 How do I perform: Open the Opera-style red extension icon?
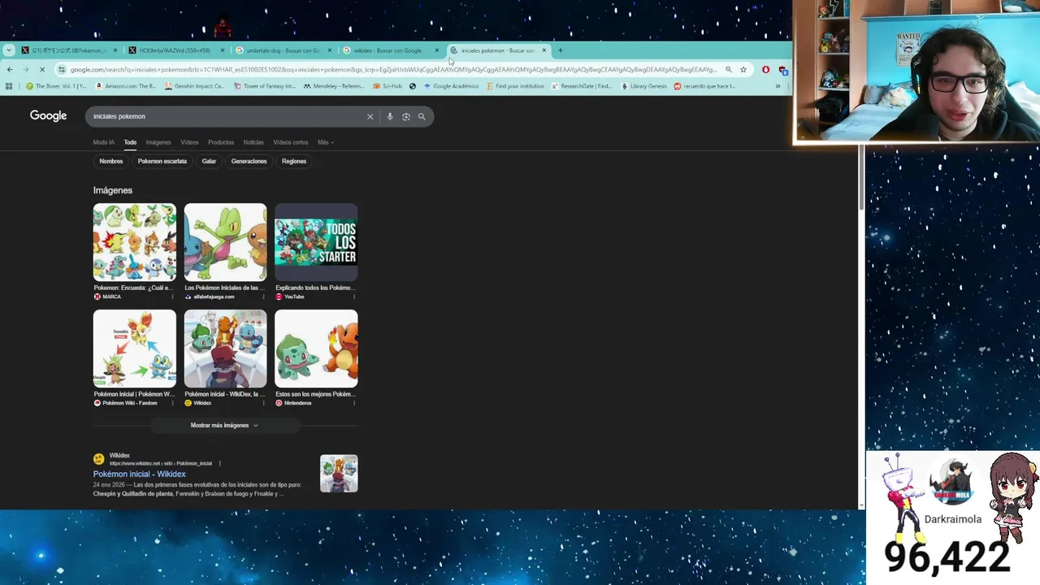click(765, 70)
